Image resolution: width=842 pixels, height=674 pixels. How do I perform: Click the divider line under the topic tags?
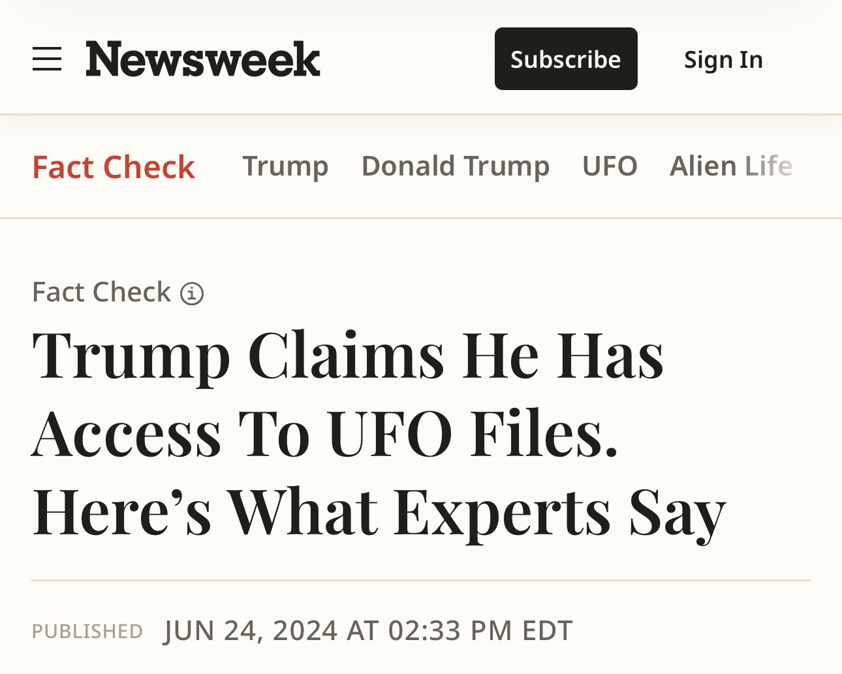[x=421, y=218]
